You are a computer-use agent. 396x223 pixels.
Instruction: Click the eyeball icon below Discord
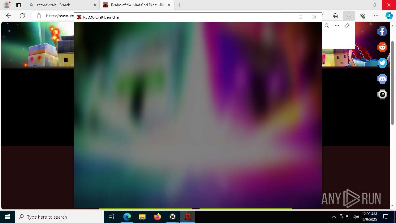coord(382,94)
